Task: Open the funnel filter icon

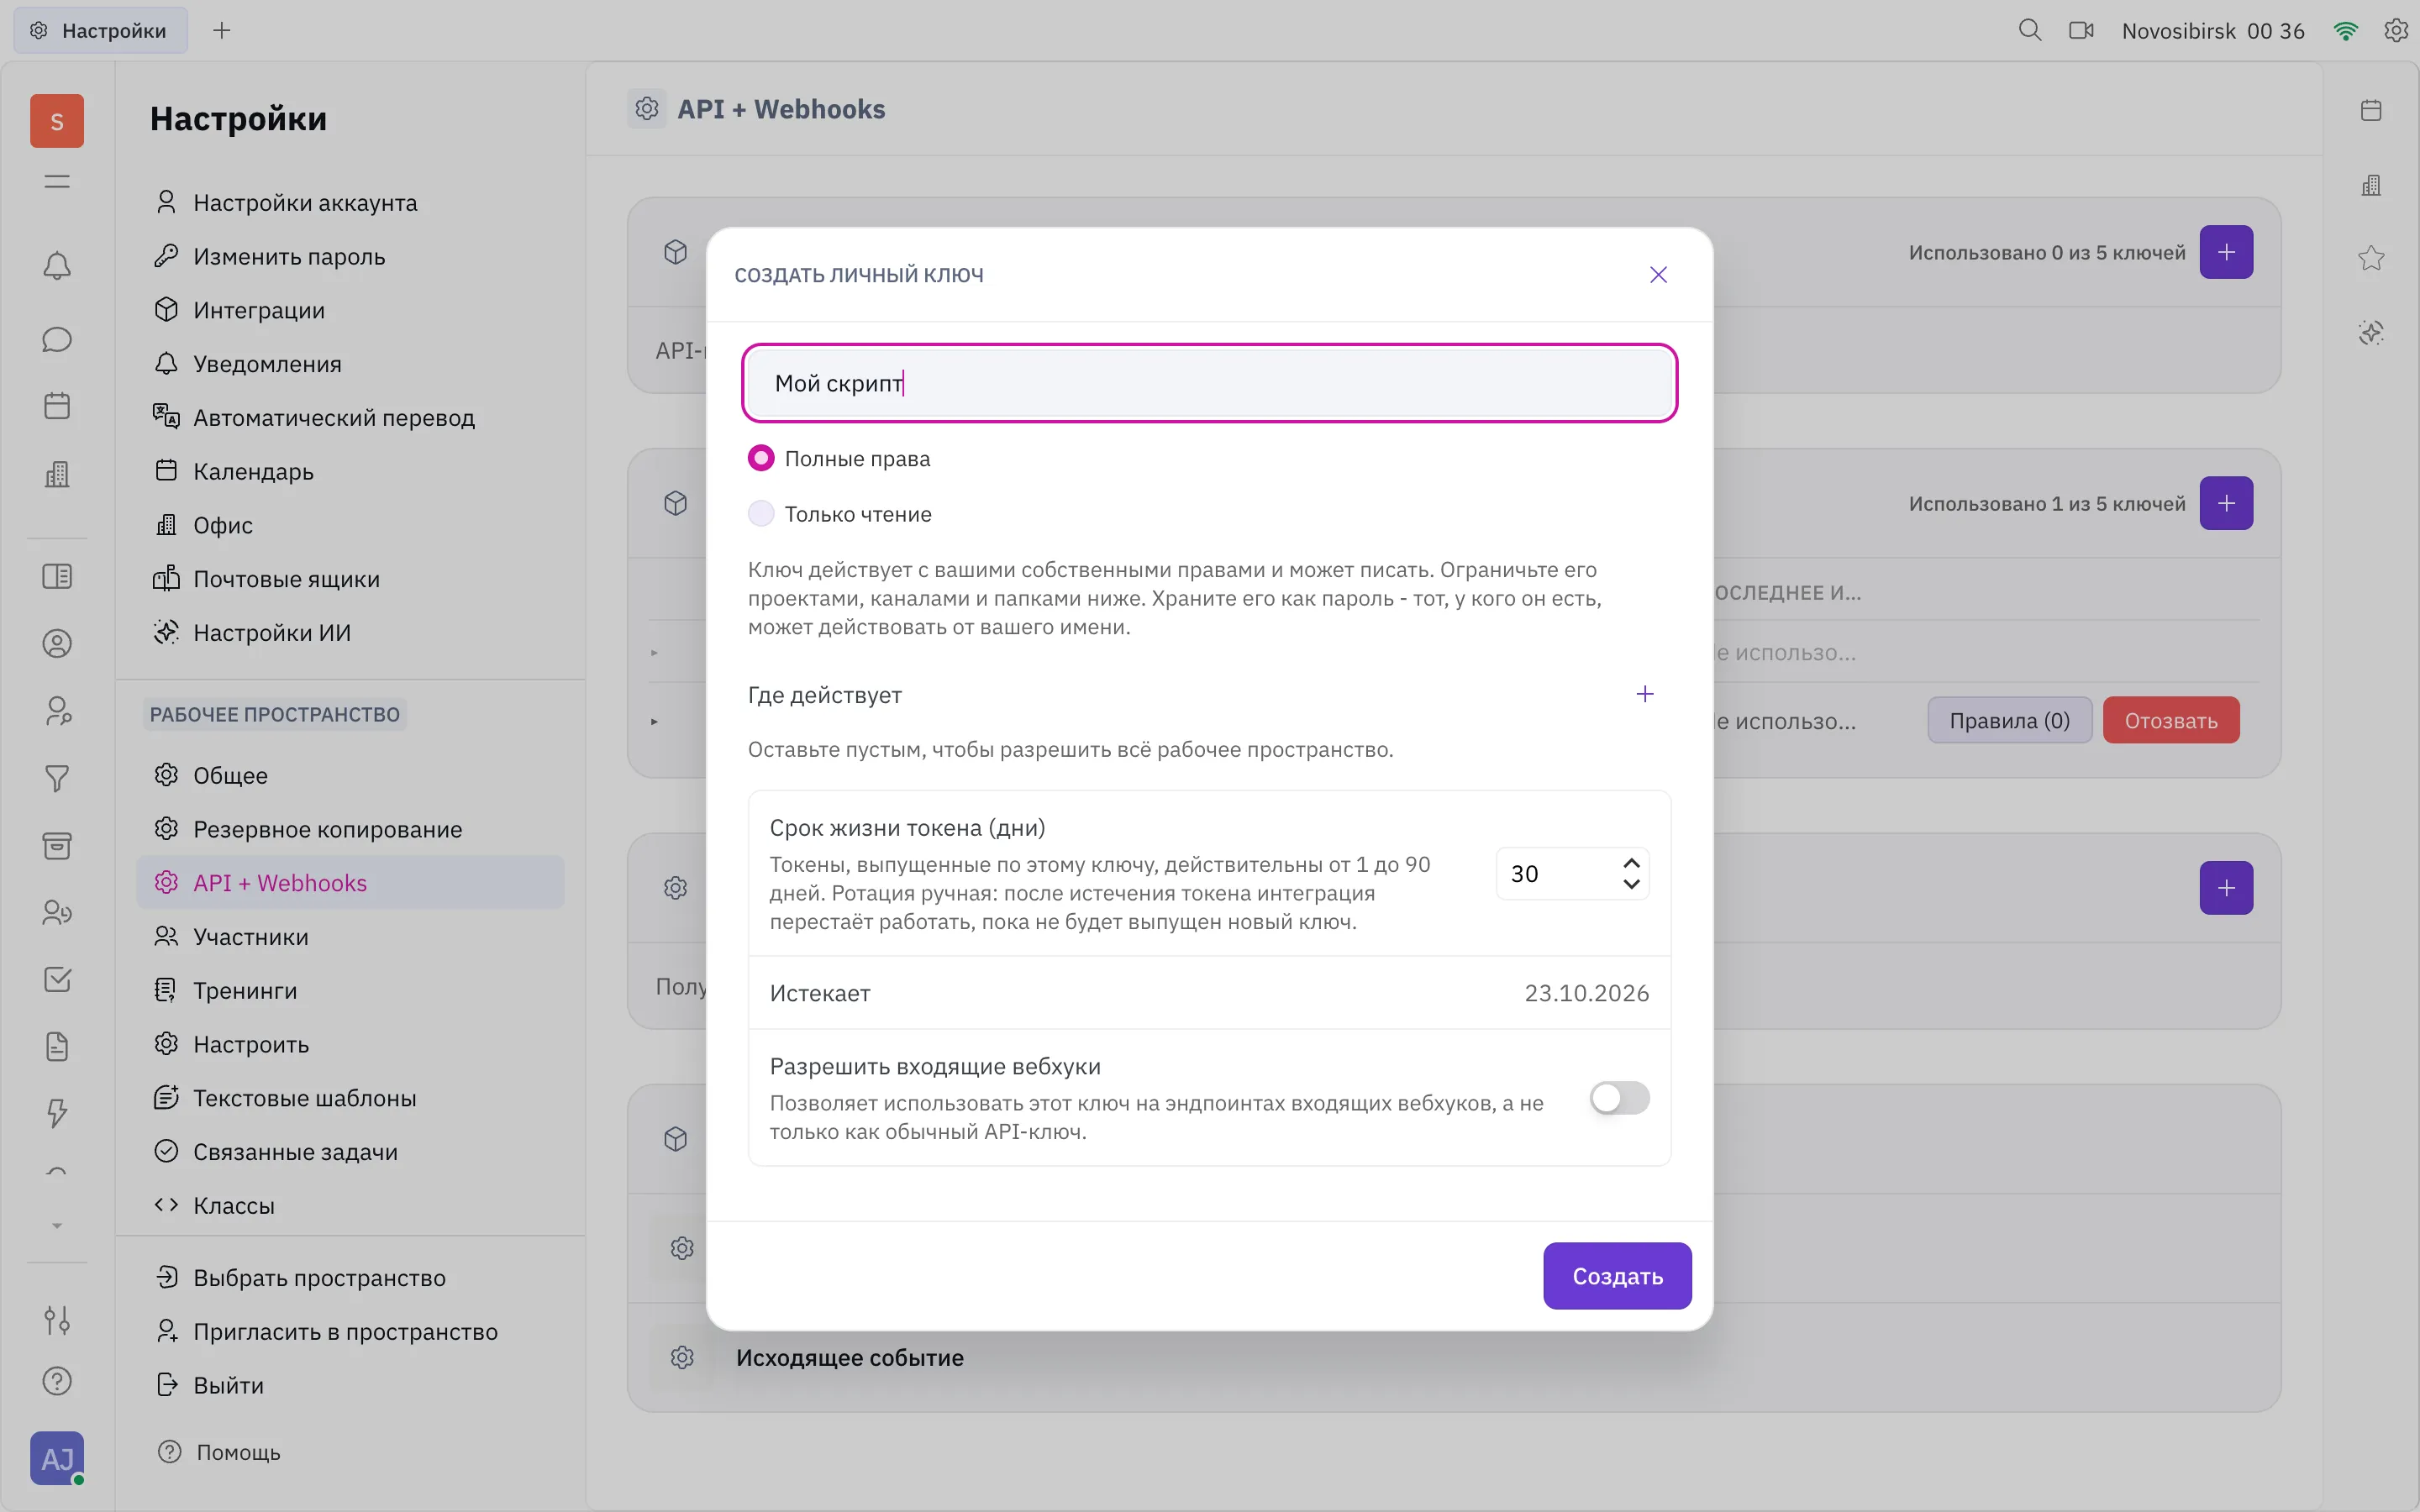Action: tap(57, 778)
